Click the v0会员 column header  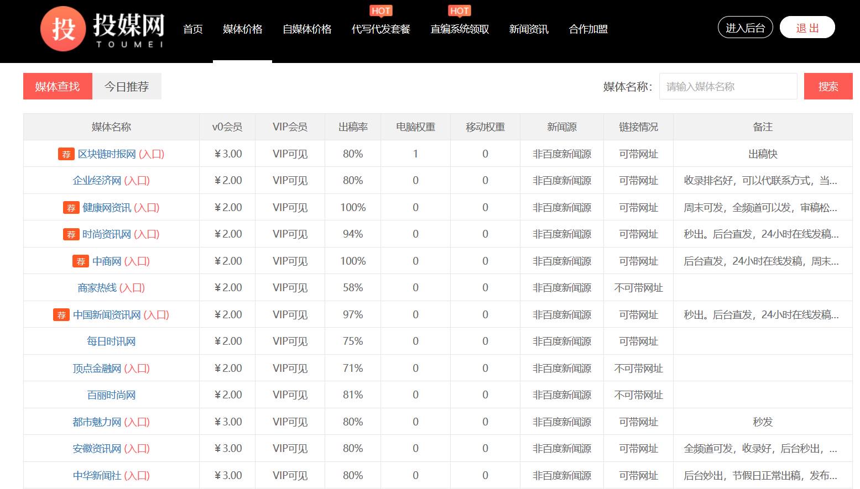[x=227, y=127]
